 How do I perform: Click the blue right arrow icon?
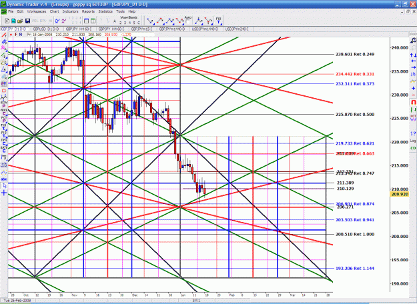coord(413,67)
